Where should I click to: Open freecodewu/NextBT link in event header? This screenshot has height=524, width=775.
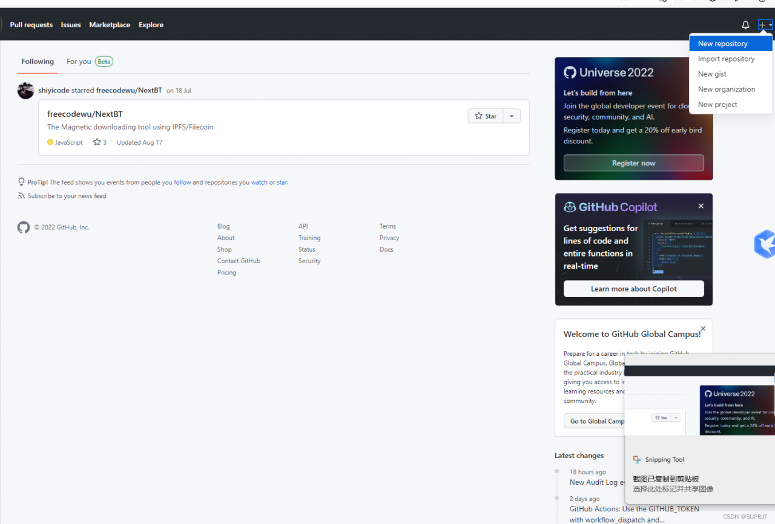(129, 91)
